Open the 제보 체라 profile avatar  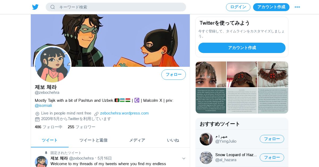click(53, 65)
